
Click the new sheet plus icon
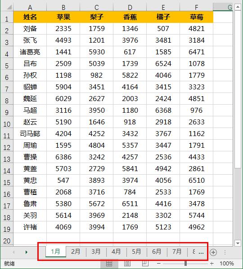(x=213, y=252)
